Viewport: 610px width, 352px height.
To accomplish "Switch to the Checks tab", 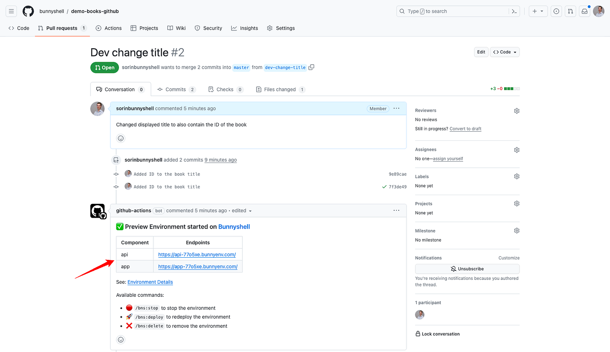I will 226,90.
